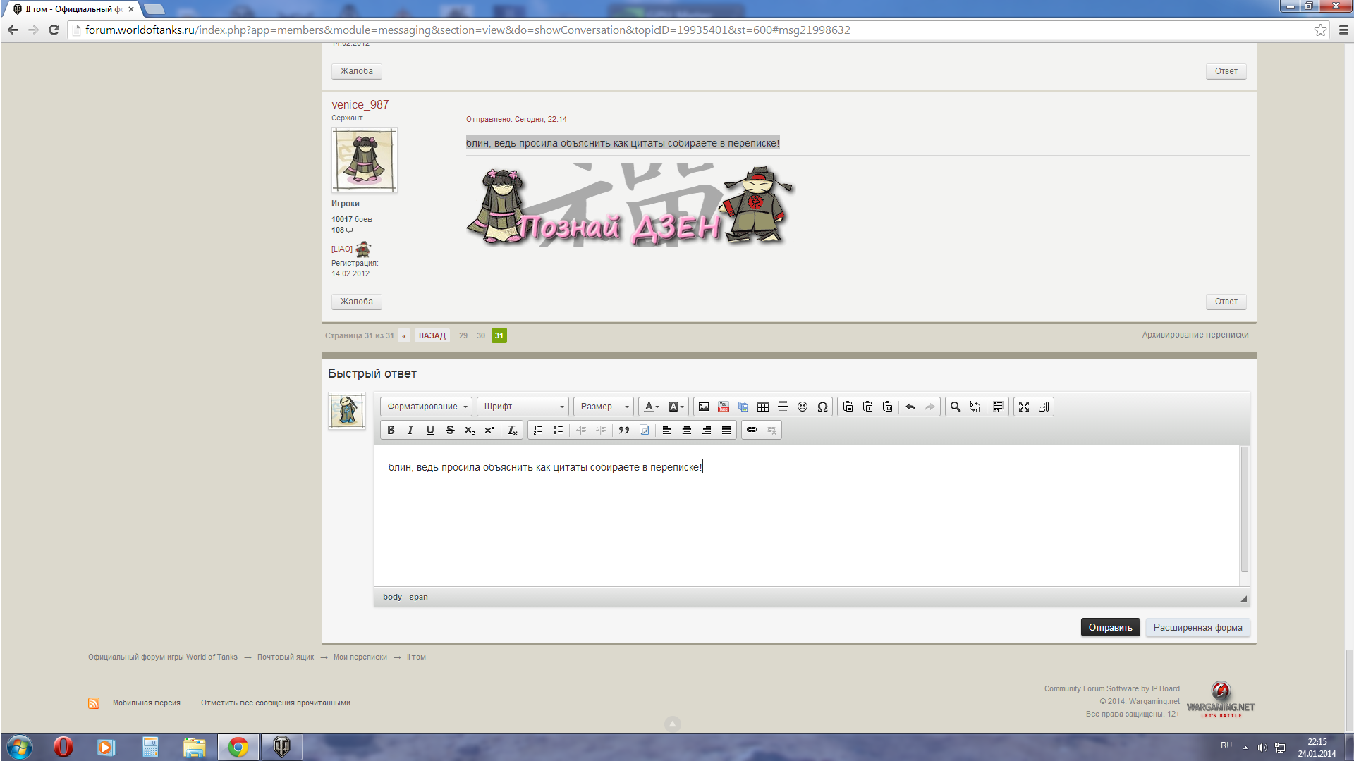The height and width of the screenshot is (761, 1354).
Task: Open Архивирование переписки link
Action: point(1195,335)
